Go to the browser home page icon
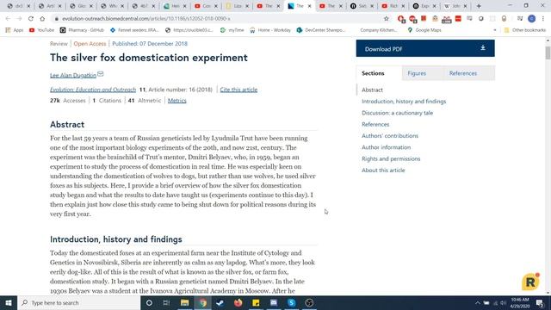The width and height of the screenshot is (551, 310). (42, 19)
